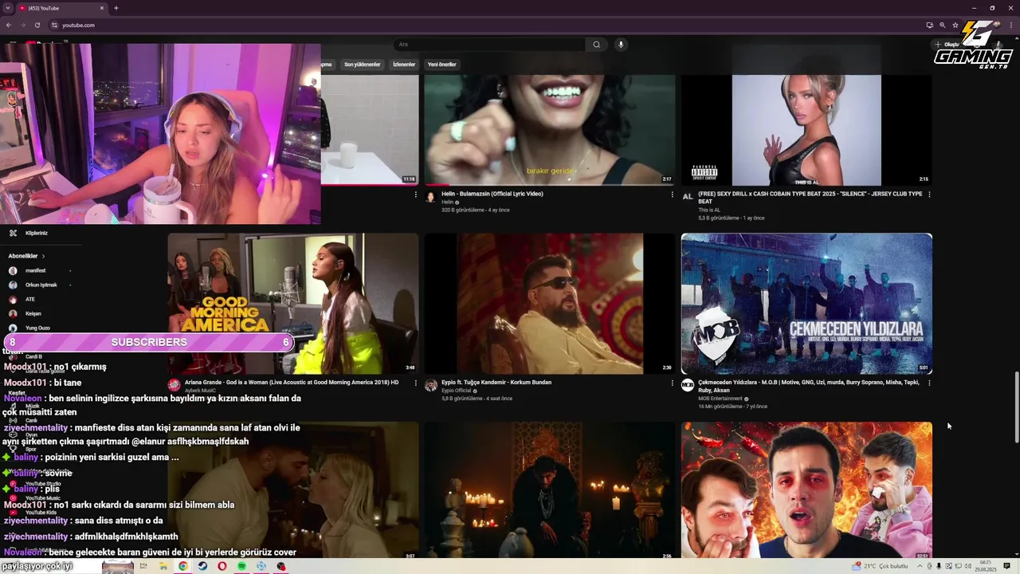The image size is (1020, 574).
Task: Open Helin Bulamazsın lyric video thumbnail
Action: coord(549,130)
